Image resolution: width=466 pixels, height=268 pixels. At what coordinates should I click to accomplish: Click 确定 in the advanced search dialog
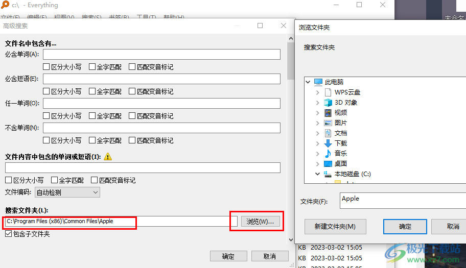[x=228, y=256]
